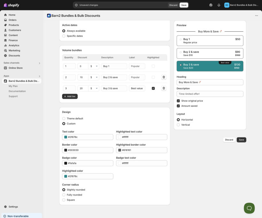Click the Settings gear in sidebar
The width and height of the screenshot is (262, 218).
coord(6,207)
